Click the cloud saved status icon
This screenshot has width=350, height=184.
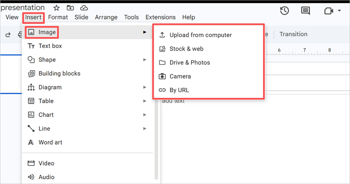click(x=84, y=8)
